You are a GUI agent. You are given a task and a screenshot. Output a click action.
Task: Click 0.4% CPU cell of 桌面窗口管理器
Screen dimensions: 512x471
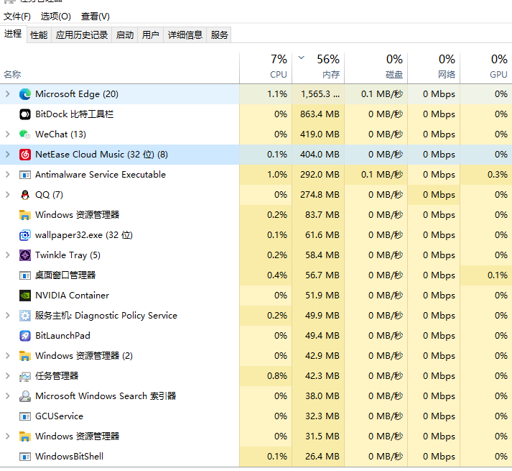(266, 275)
